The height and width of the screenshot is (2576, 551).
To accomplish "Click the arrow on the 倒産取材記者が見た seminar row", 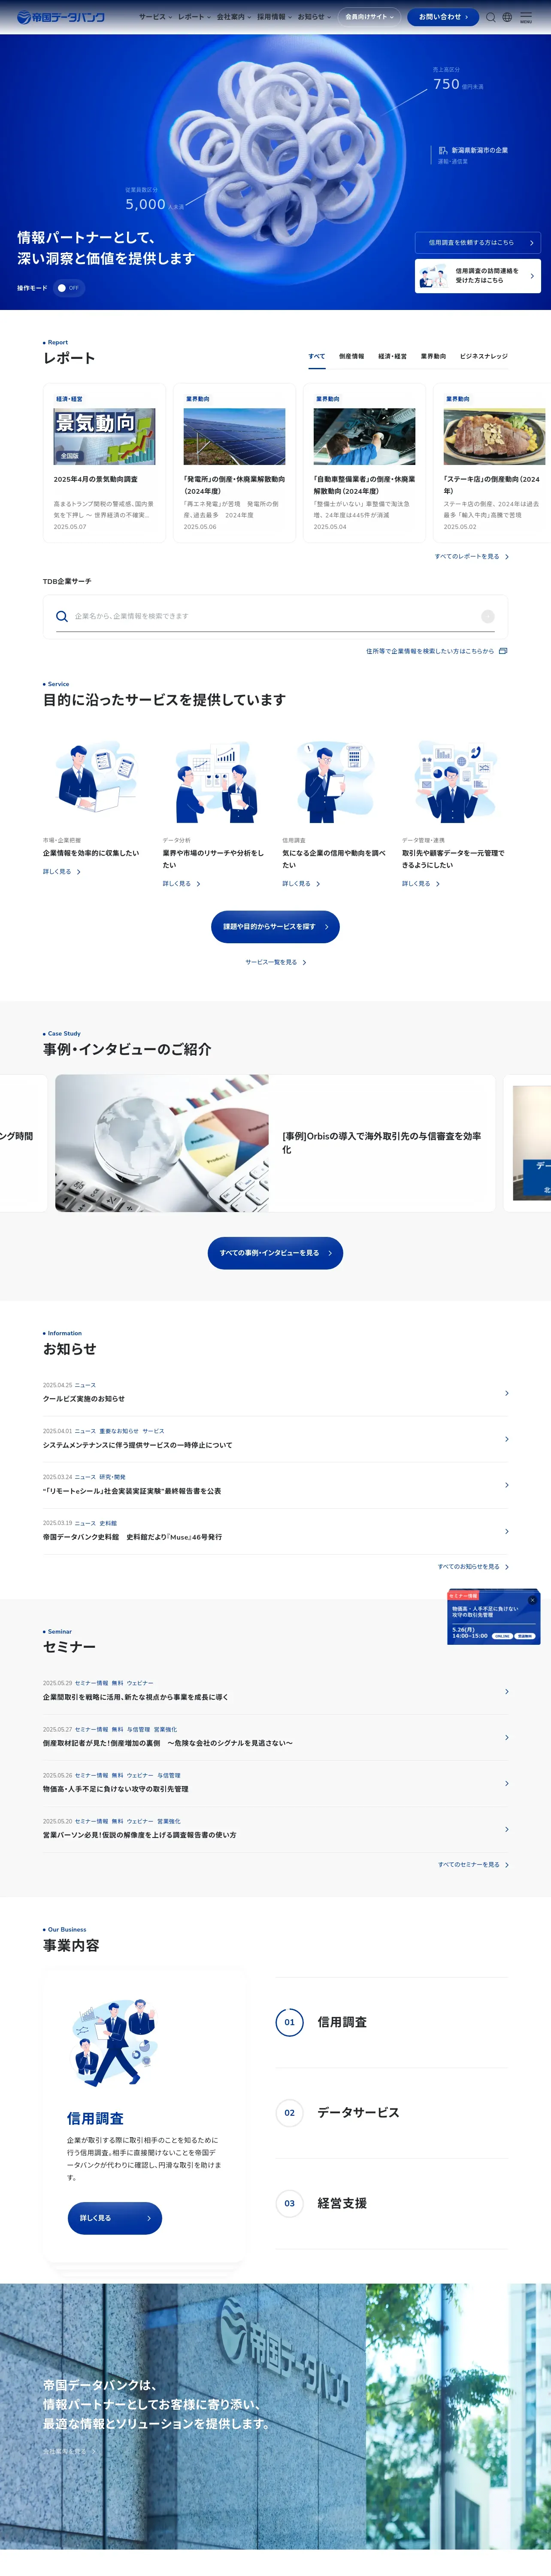I will (507, 1737).
